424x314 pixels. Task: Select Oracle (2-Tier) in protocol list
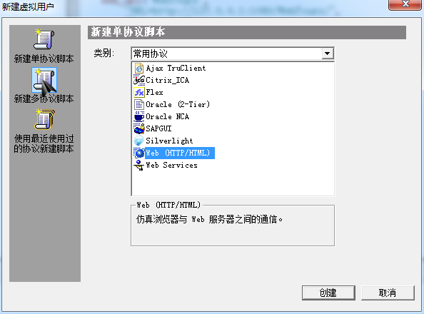(178, 104)
